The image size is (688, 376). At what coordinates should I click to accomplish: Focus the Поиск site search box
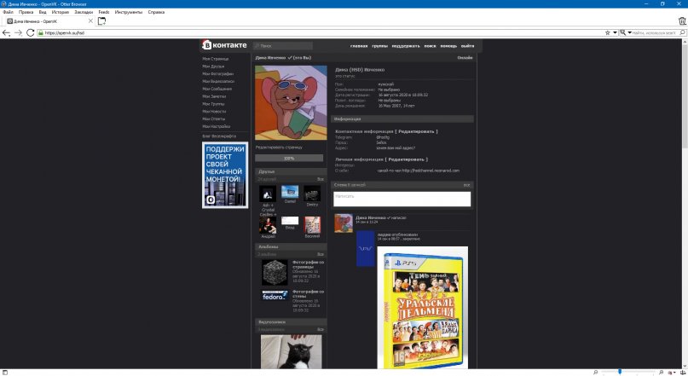click(283, 46)
